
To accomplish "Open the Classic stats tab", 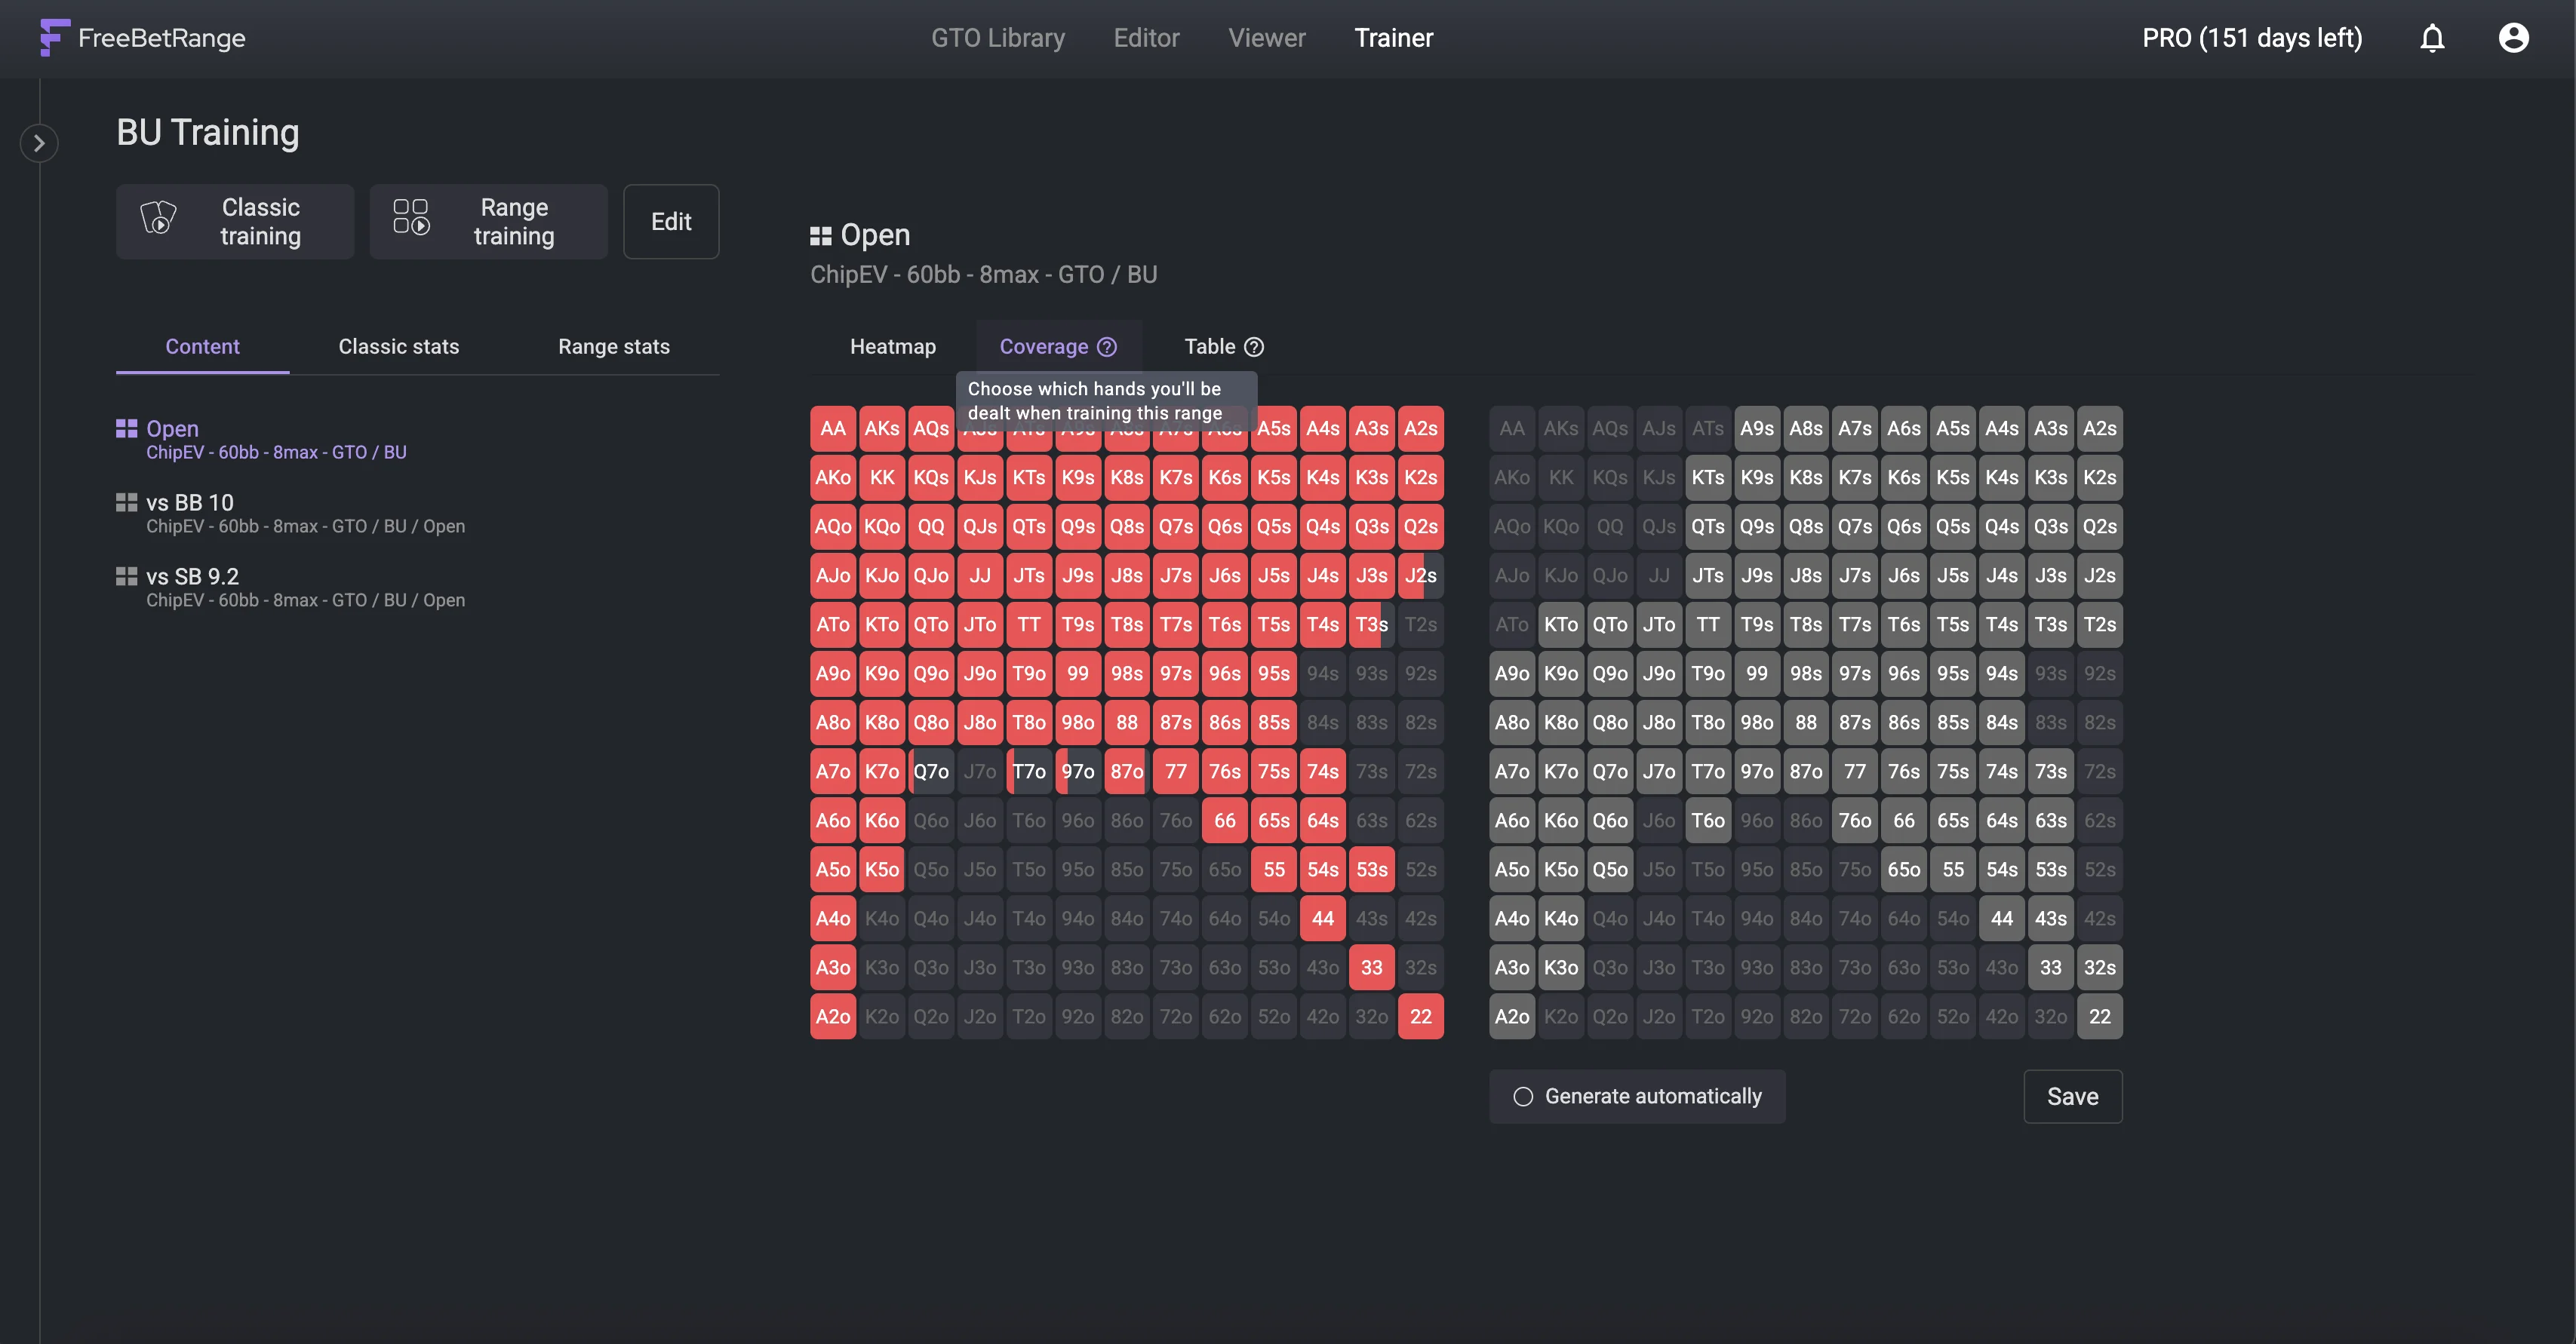I will [x=398, y=347].
